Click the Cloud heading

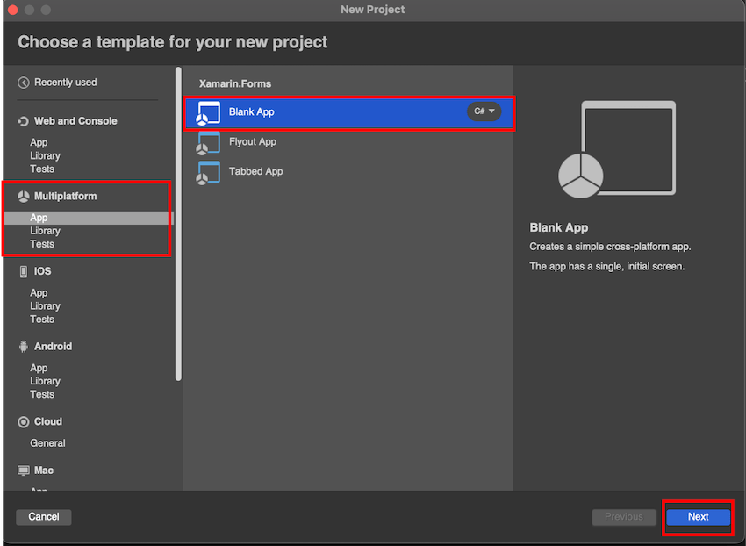48,421
